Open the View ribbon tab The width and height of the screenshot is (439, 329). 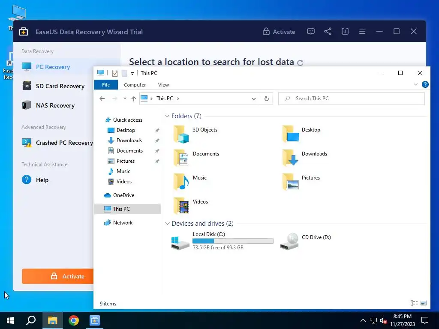163,85
